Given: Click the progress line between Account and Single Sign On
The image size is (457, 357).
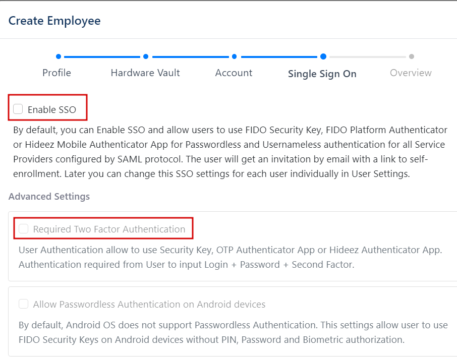Looking at the screenshot, I should click(278, 56).
